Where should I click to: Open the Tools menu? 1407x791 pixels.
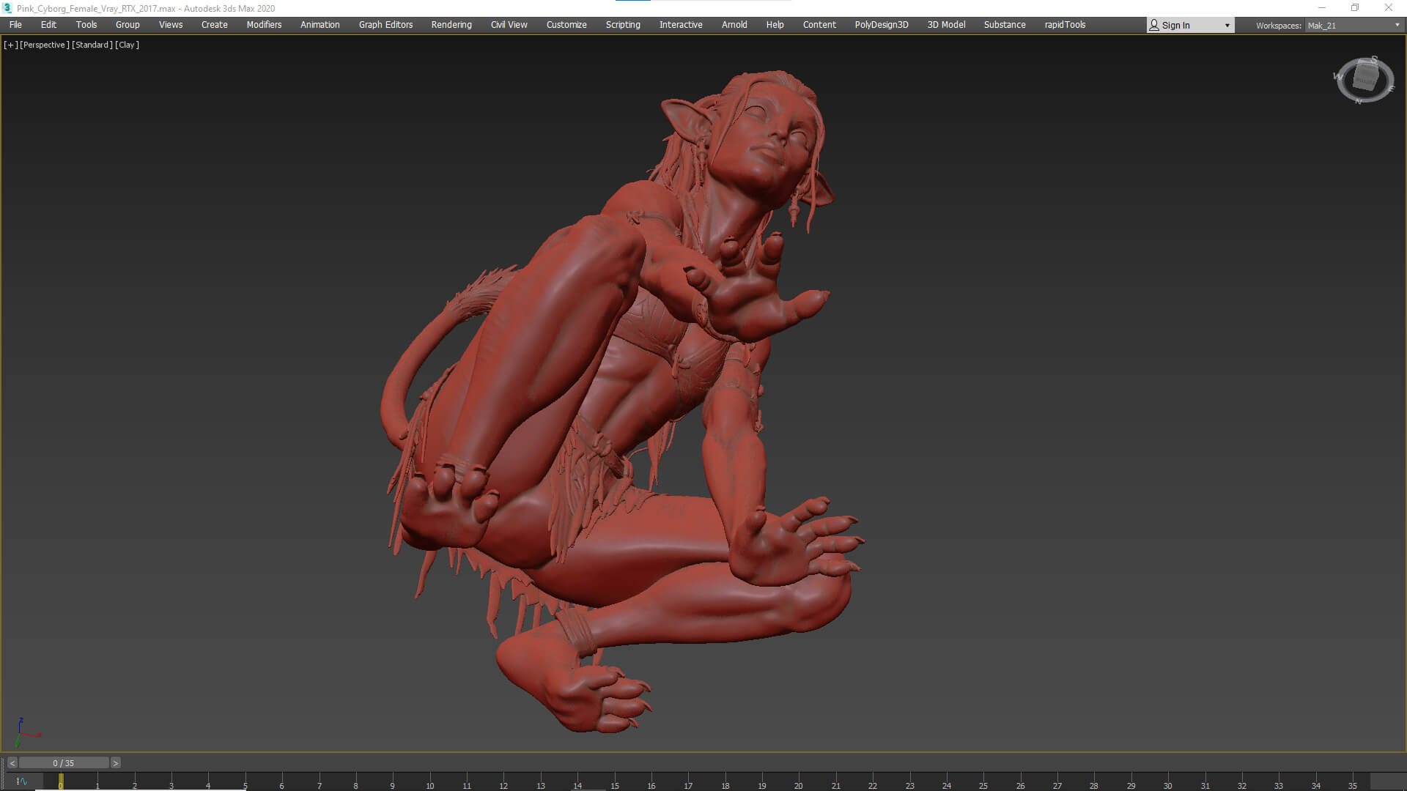[86, 25]
